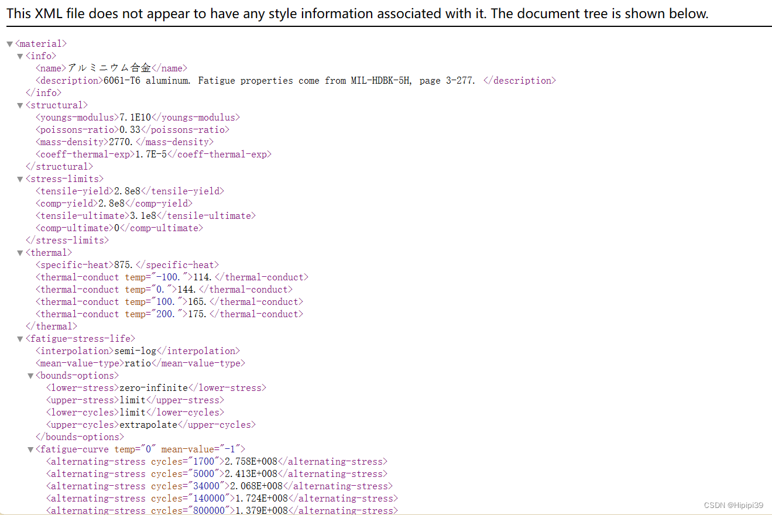772x515 pixels.
Task: Click thermal-conduct line with temp 100.
Action: 169,302
